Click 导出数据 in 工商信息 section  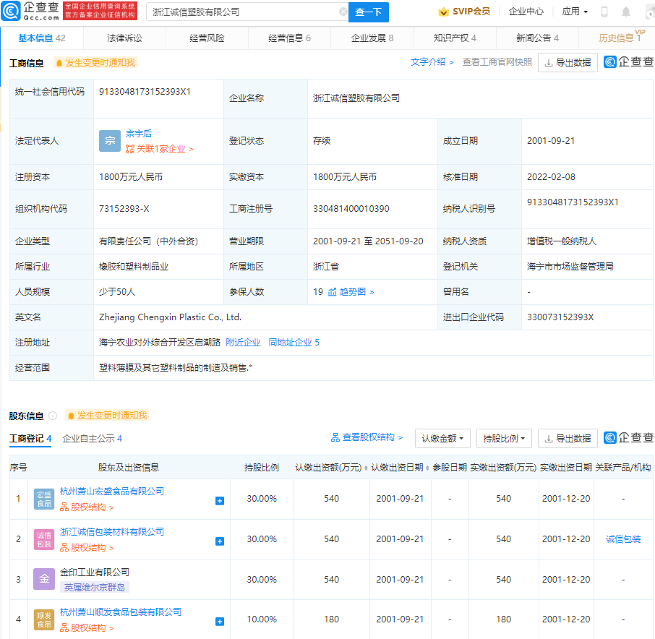(568, 63)
